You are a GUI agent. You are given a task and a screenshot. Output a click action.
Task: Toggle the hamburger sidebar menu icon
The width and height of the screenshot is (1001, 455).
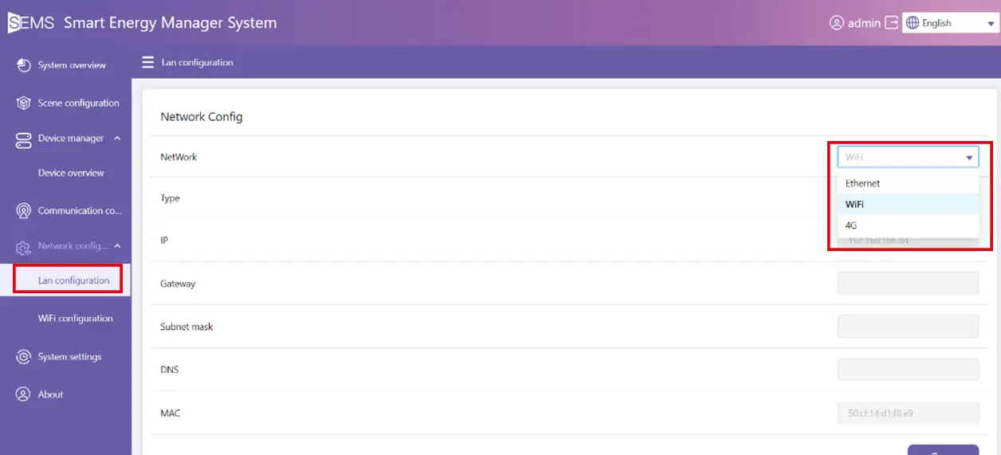coord(147,62)
